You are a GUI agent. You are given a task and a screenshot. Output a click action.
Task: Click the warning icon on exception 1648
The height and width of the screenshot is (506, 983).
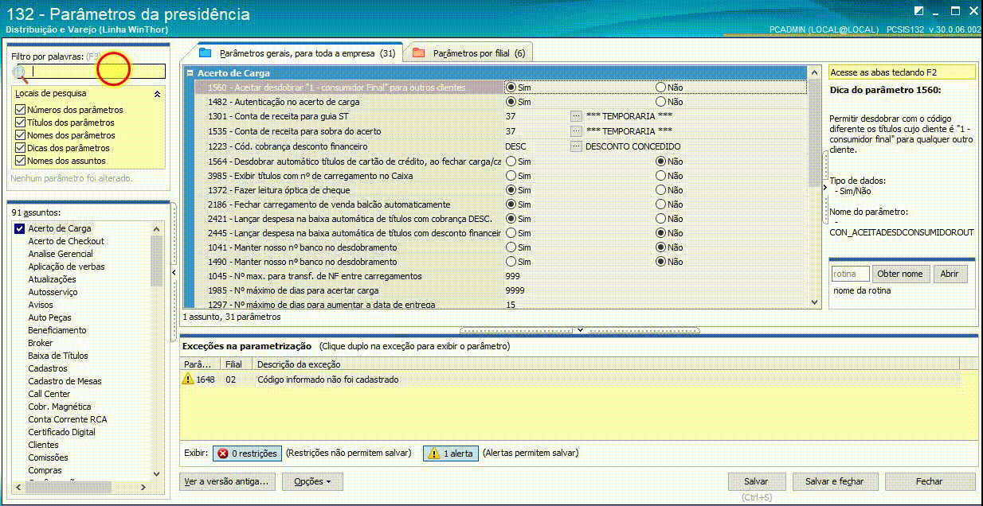[x=188, y=379]
